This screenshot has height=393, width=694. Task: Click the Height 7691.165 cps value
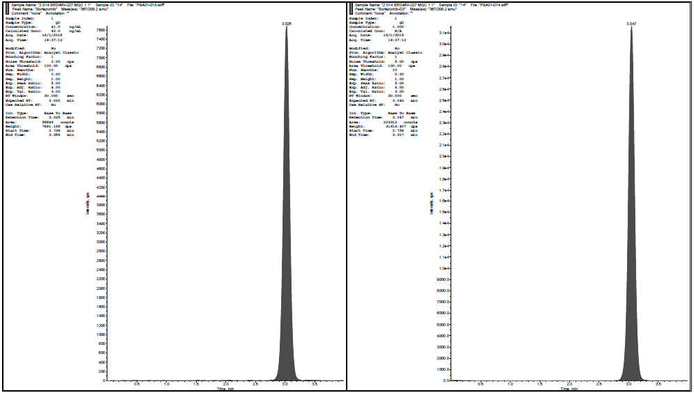(x=54, y=125)
